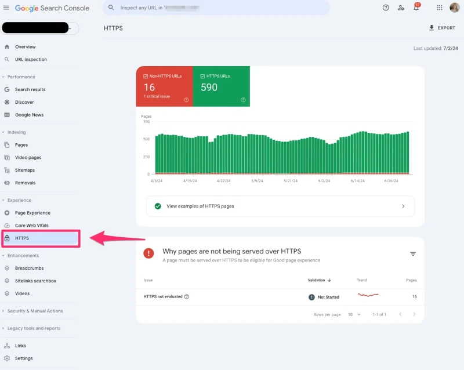Click the Export download icon
The image size is (464, 370).
(432, 27)
